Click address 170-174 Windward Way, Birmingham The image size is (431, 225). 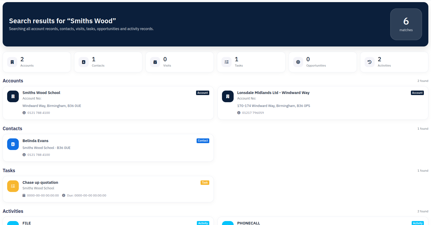point(274,106)
